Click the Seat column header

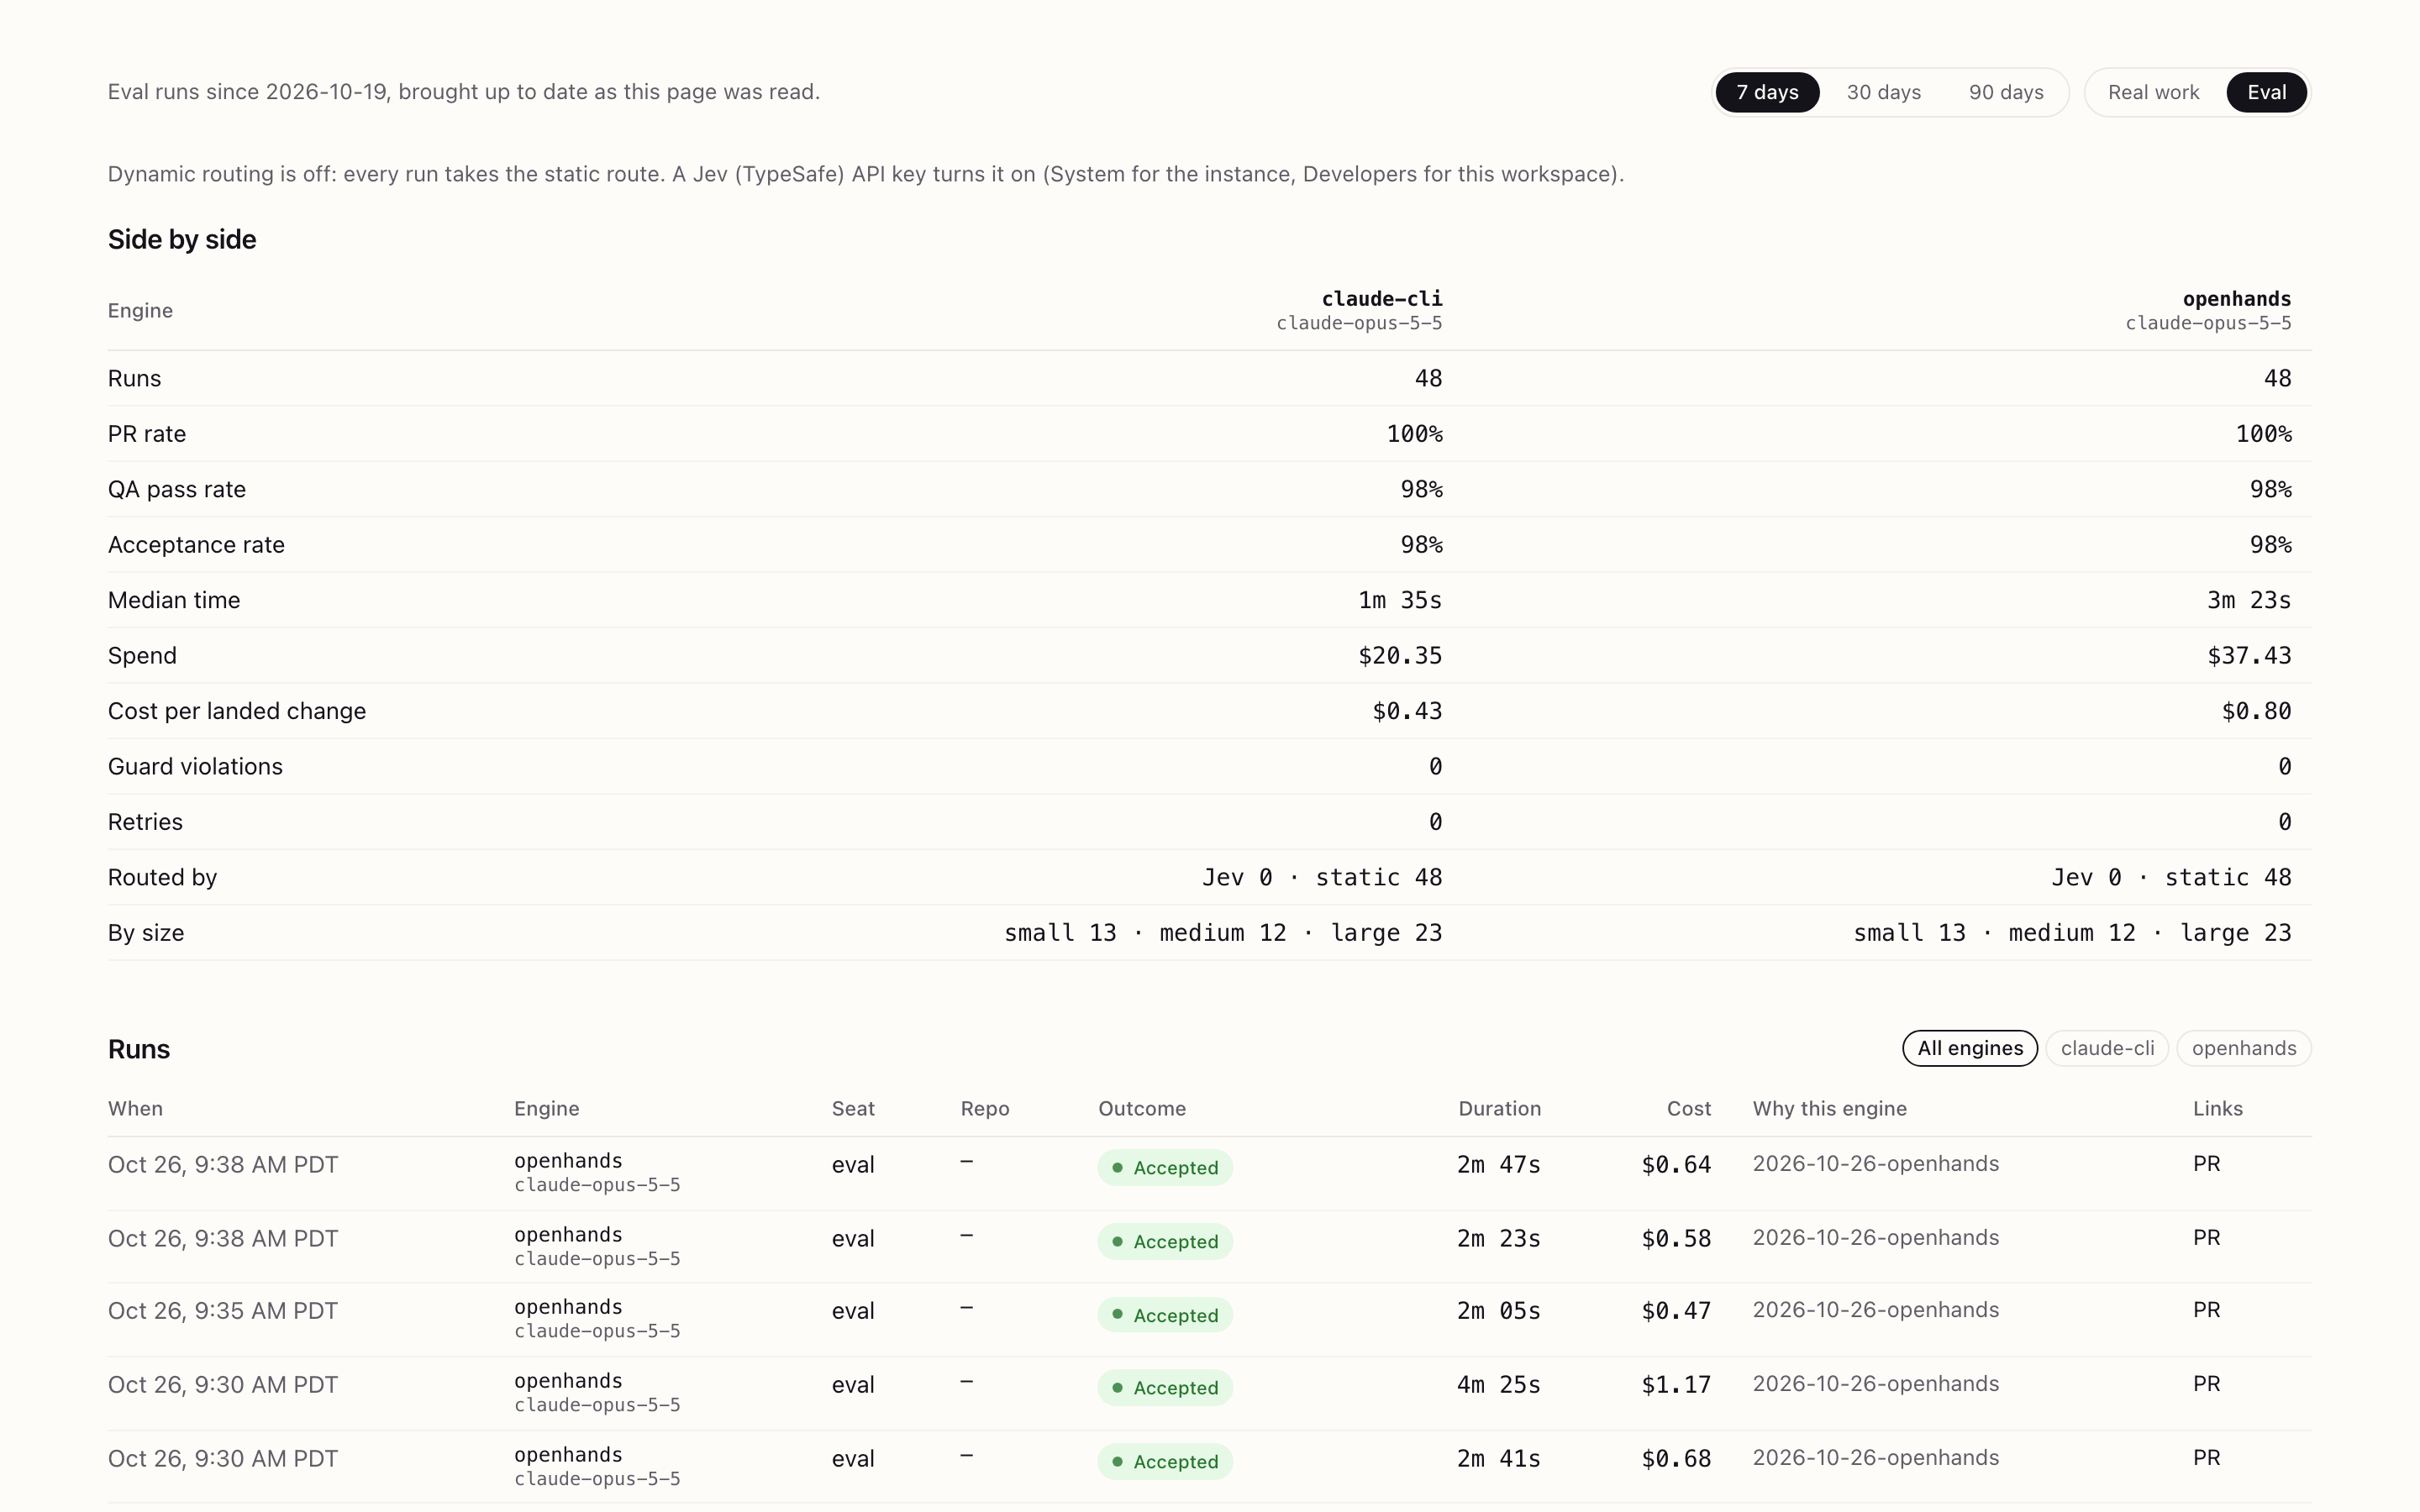pos(853,1109)
